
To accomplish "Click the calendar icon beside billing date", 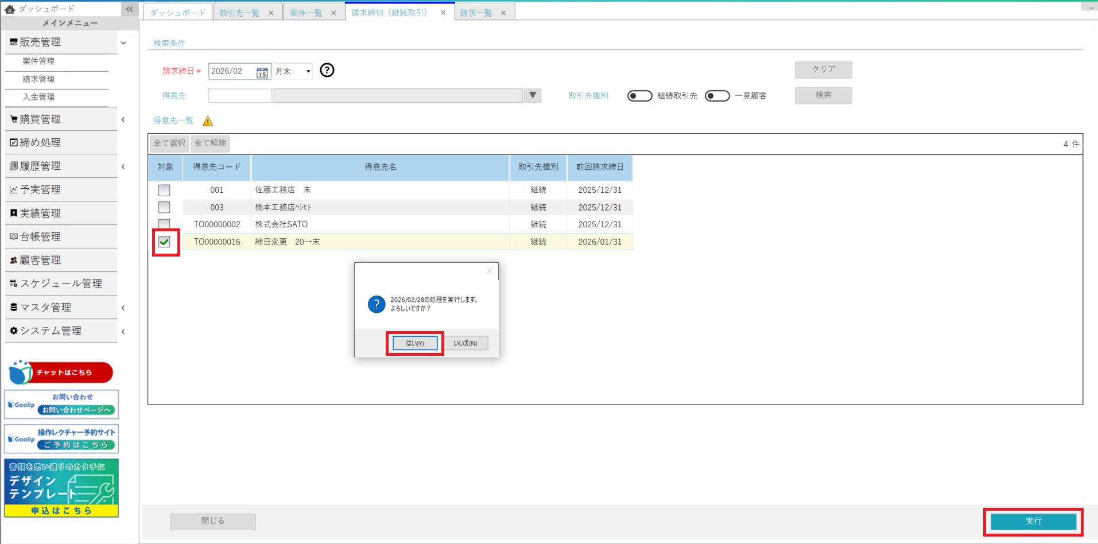I will [262, 72].
